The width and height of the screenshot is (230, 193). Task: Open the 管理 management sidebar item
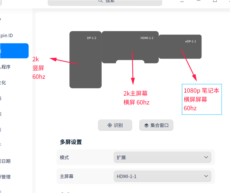(5, 177)
